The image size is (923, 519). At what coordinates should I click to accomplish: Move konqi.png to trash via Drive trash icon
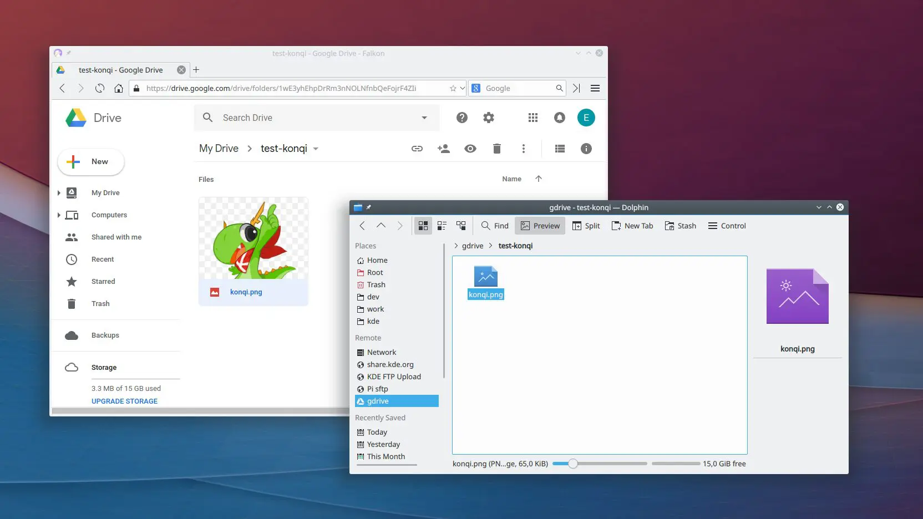(x=496, y=149)
